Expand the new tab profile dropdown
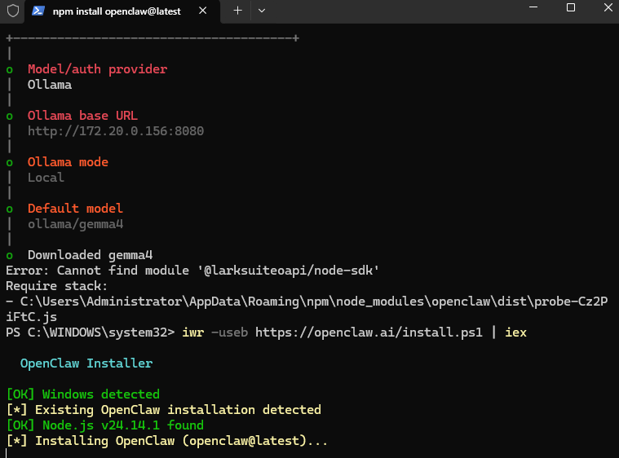 [261, 11]
